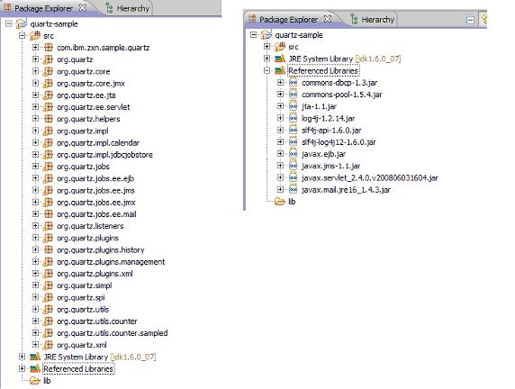The image size is (515, 389).
Task: Select the org.quartz.impl.jdbcjobstore package
Action: [x=104, y=155]
